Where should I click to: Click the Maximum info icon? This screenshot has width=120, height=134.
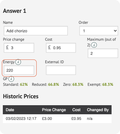click(94, 45)
